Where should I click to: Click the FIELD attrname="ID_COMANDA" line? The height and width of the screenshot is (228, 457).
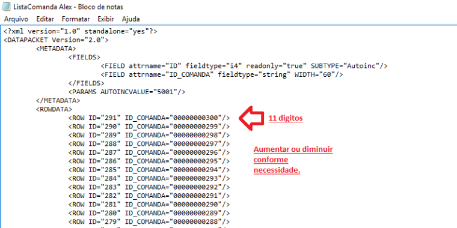pyautogui.click(x=222, y=75)
